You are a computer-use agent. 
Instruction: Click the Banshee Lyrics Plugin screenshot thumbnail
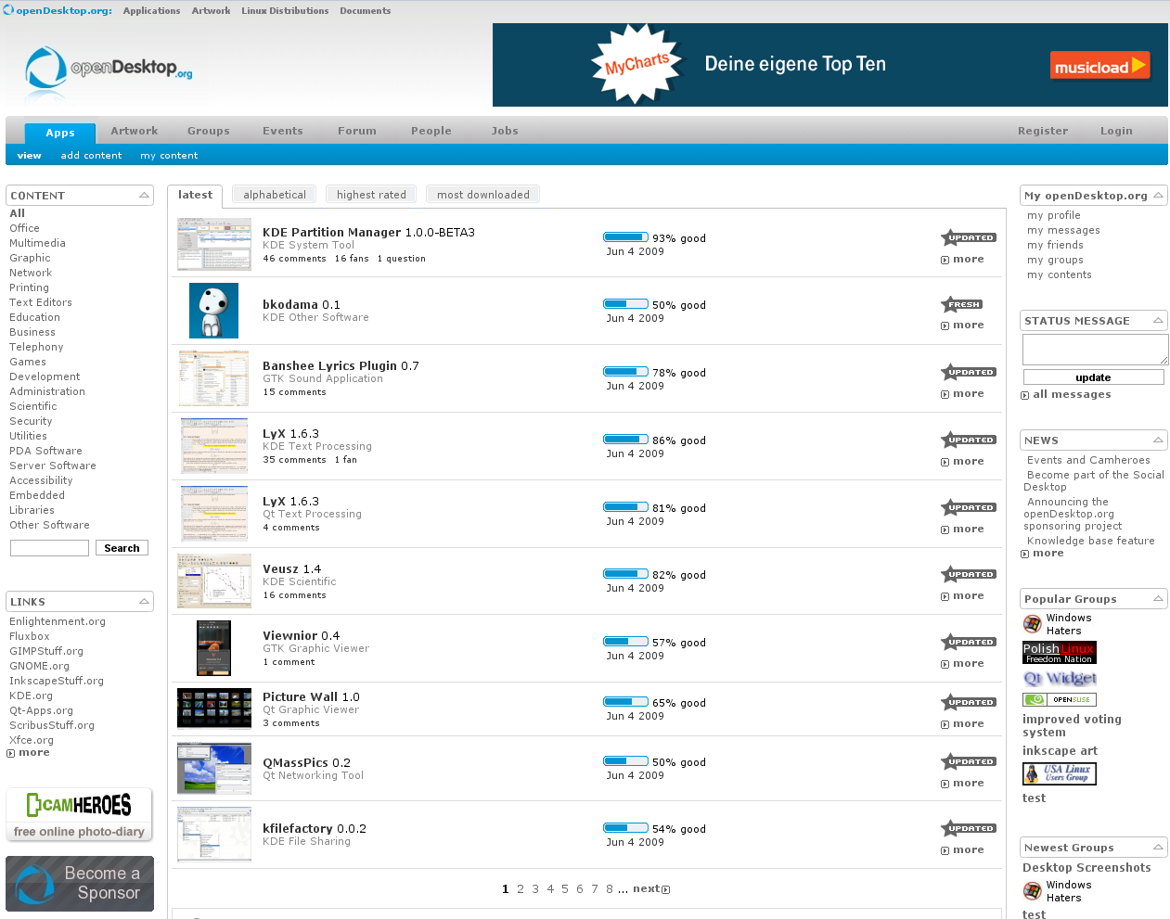214,378
